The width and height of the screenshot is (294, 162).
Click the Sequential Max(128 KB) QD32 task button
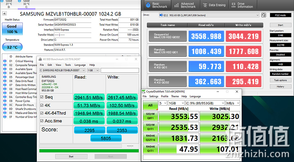click(x=168, y=36)
